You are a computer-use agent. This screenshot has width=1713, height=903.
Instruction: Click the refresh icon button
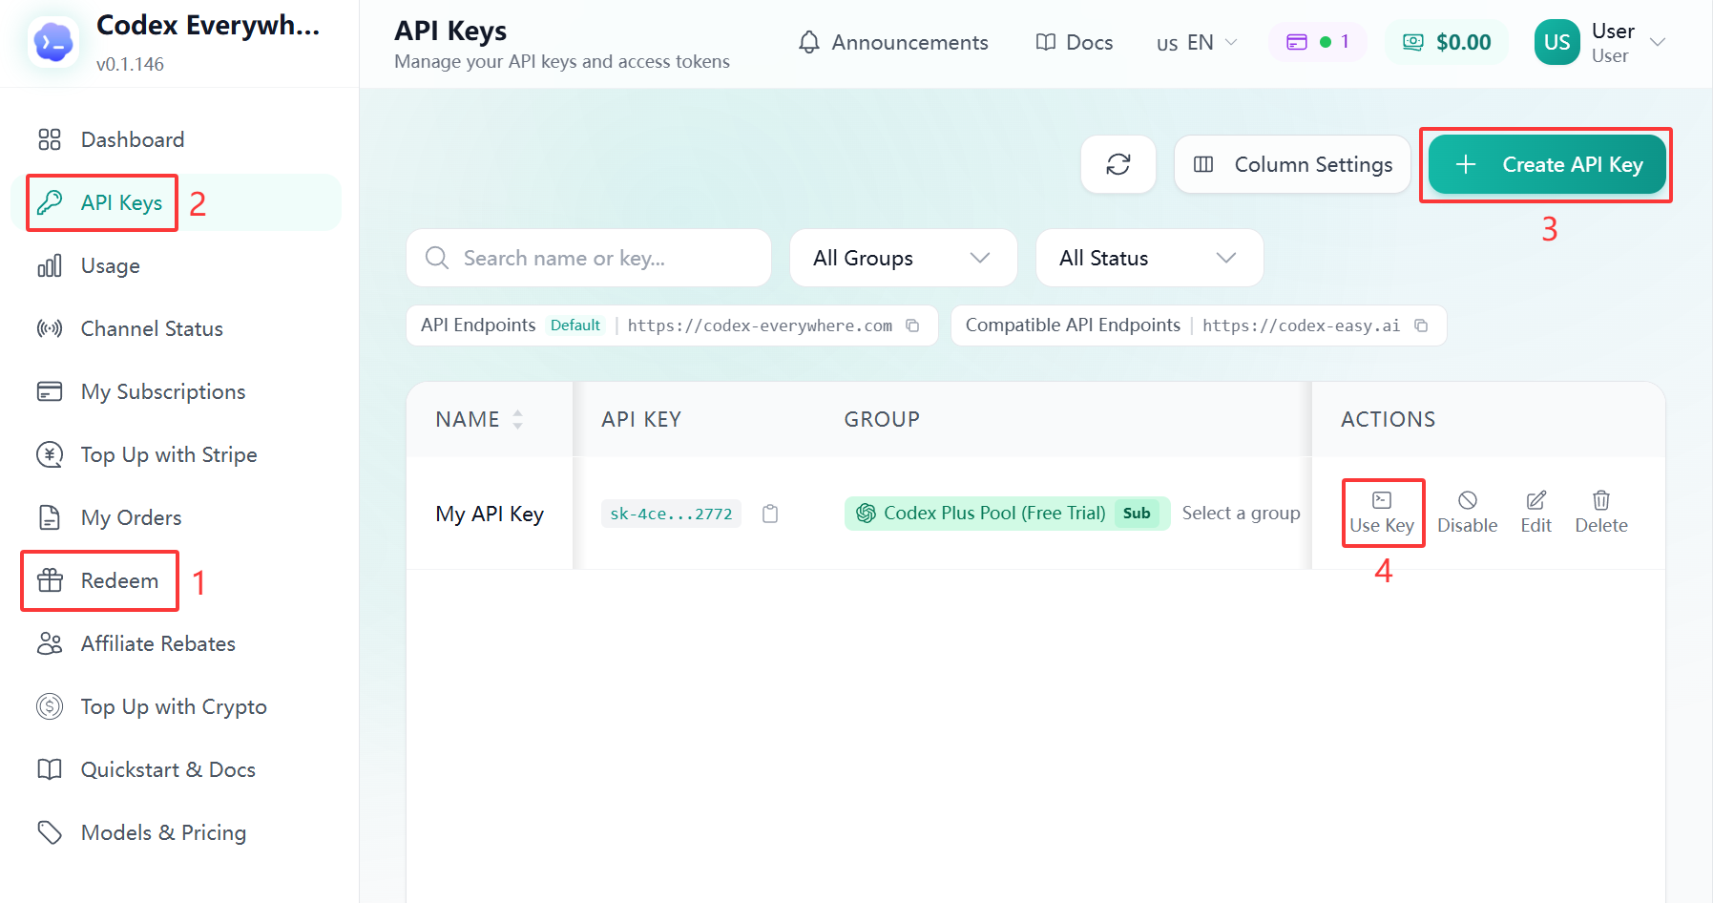[1118, 164]
